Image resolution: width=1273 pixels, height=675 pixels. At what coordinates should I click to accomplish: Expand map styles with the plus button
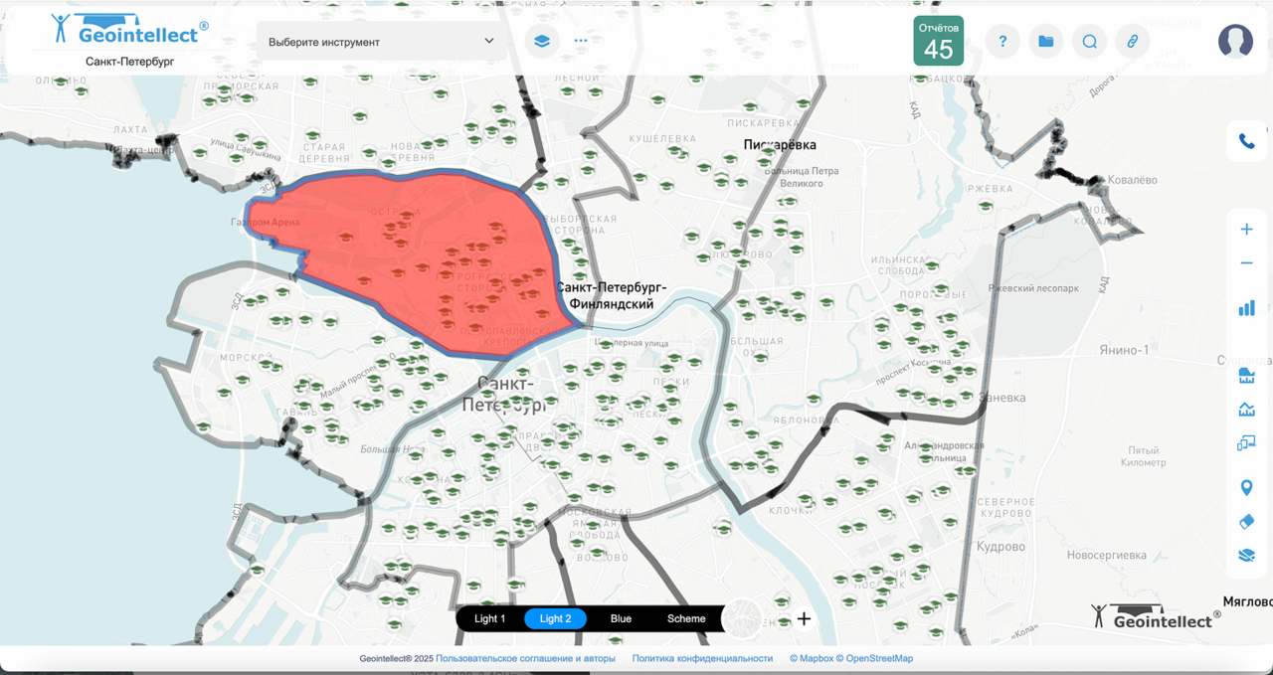point(804,618)
